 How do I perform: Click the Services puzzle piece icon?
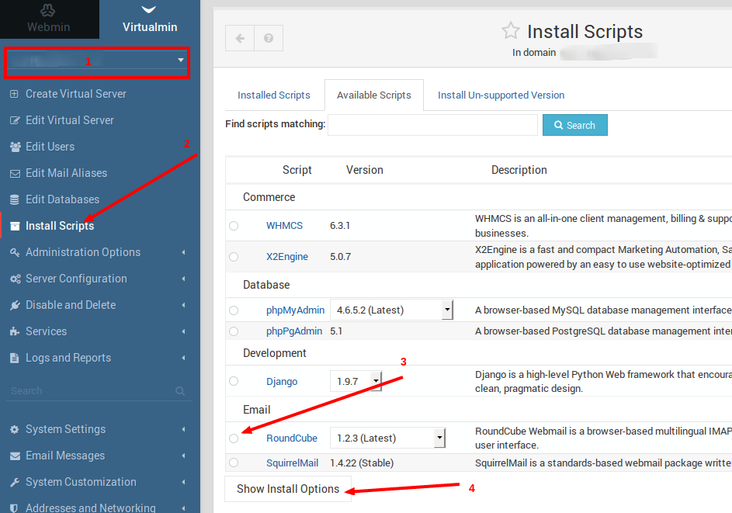pyautogui.click(x=15, y=331)
